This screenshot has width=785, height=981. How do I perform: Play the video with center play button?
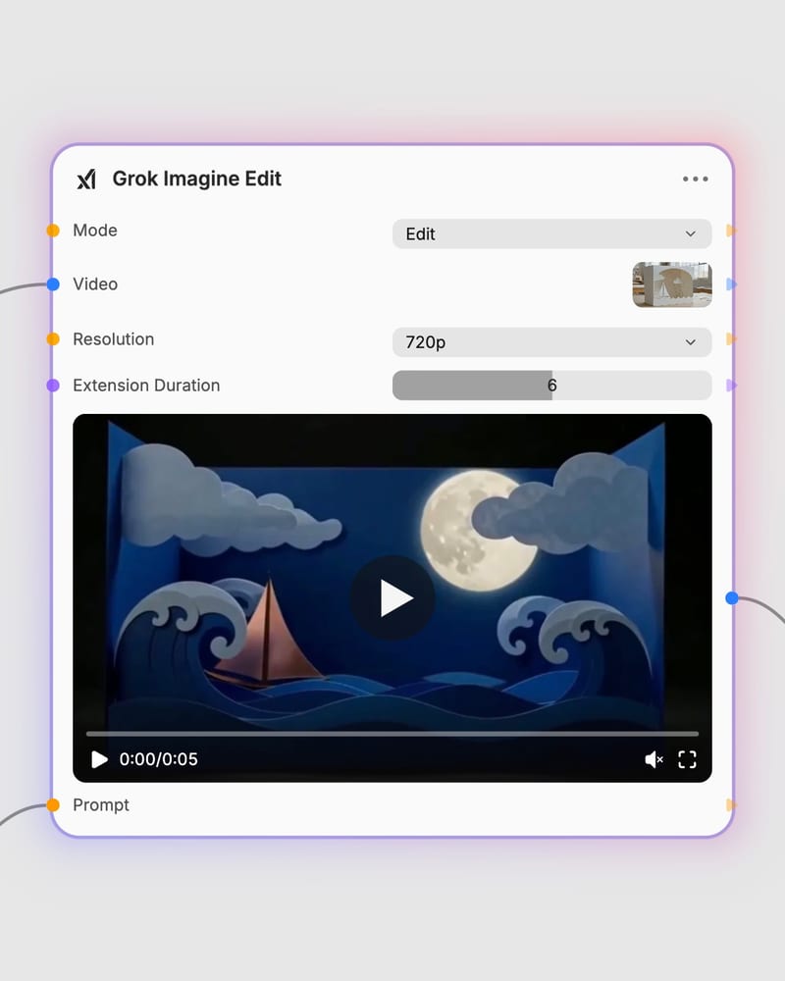click(392, 598)
